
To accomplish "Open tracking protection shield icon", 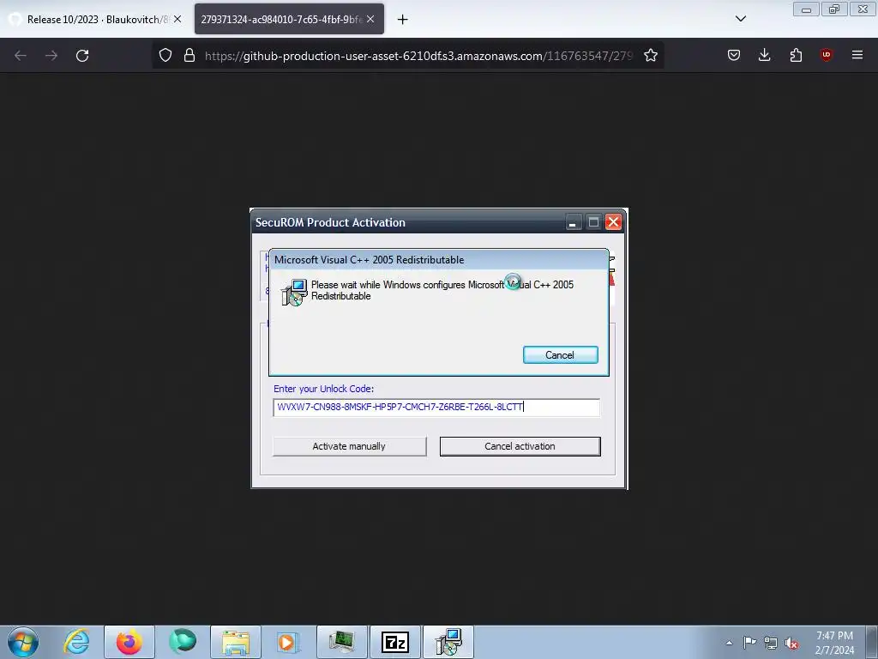I will (x=165, y=56).
